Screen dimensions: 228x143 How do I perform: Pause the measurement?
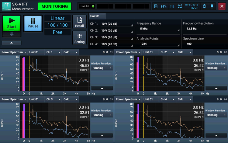tap(33, 23)
